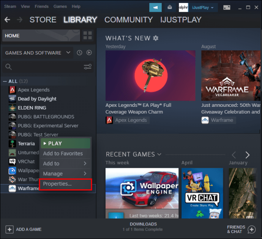
Task: Enter Big Picture mode icon
Action: pyautogui.click(x=227, y=8)
